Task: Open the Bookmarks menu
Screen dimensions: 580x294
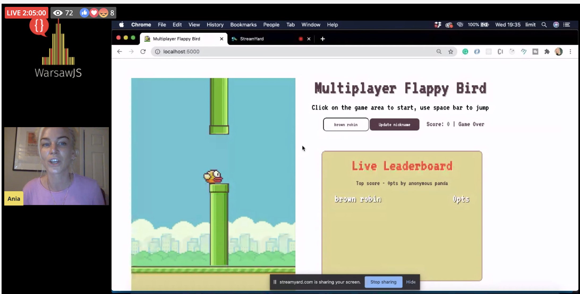Action: (x=243, y=25)
